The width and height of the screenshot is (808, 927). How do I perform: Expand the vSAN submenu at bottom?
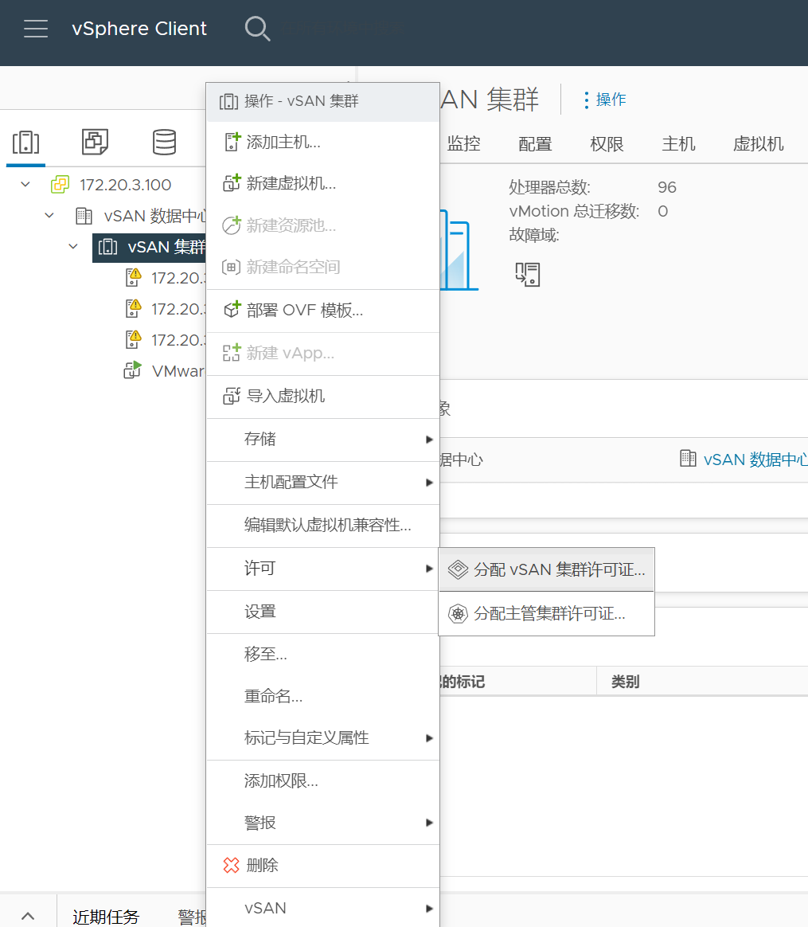(x=322, y=908)
